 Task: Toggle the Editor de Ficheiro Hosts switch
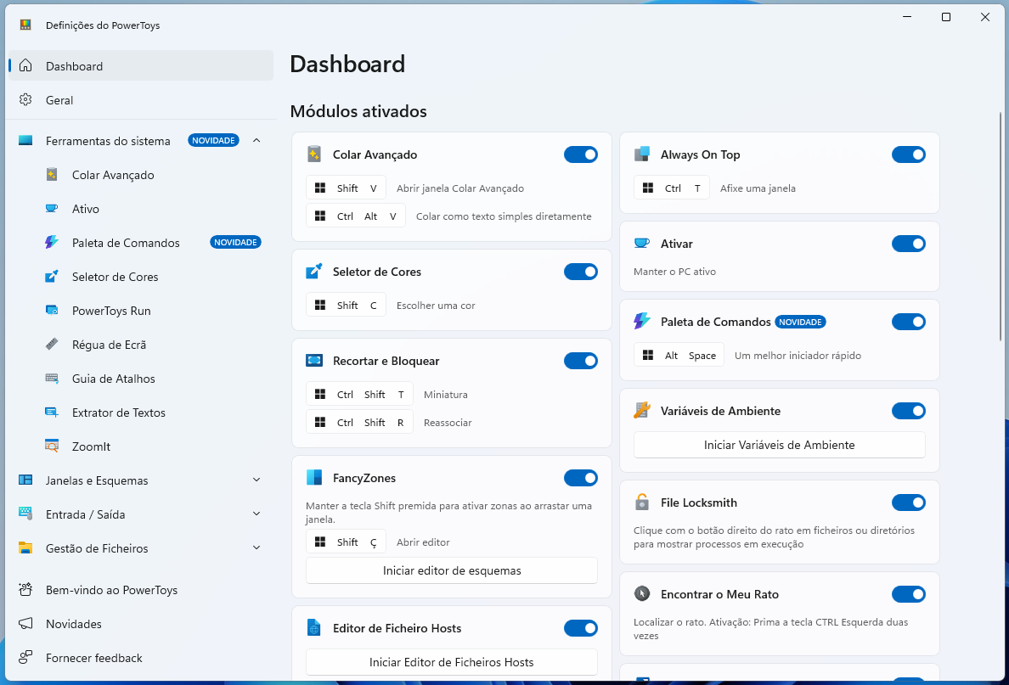[x=580, y=628]
